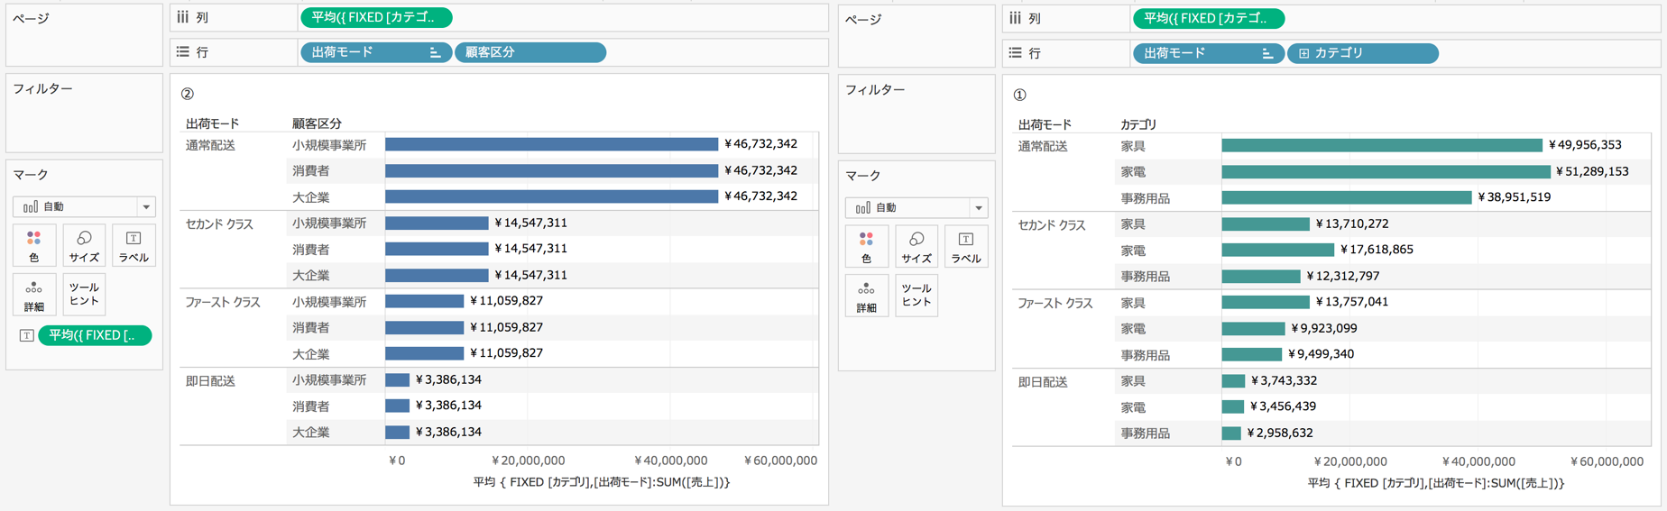Select the 顧客区分 pill on the rows shelf
1667x511 pixels.
click(530, 53)
